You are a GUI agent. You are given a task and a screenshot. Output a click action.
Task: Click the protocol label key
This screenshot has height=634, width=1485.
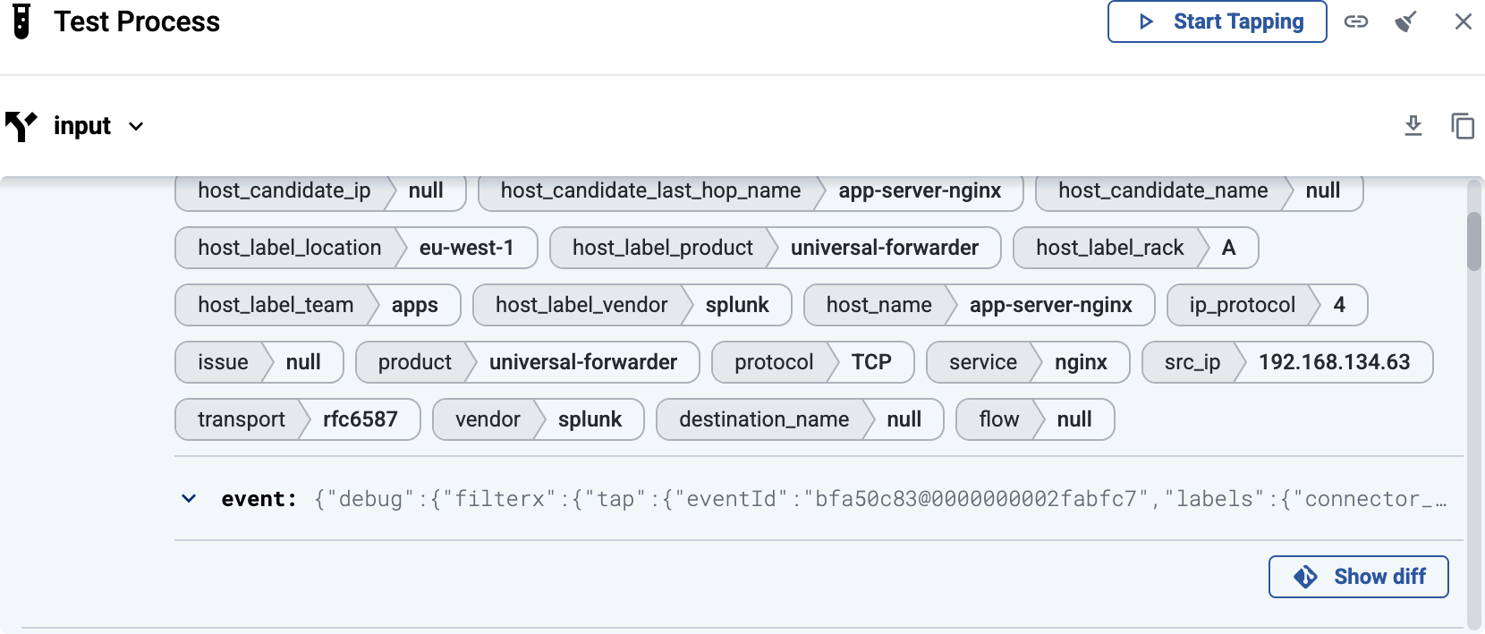tap(774, 362)
